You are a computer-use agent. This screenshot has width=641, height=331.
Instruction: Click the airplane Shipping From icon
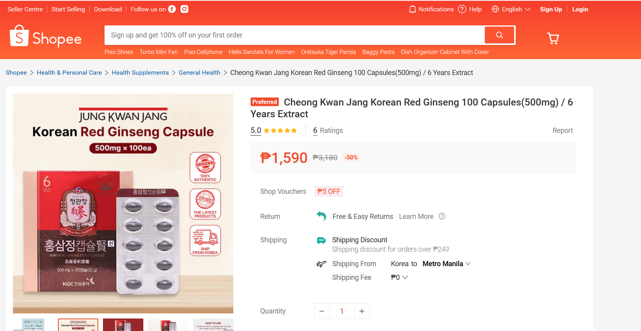321,264
